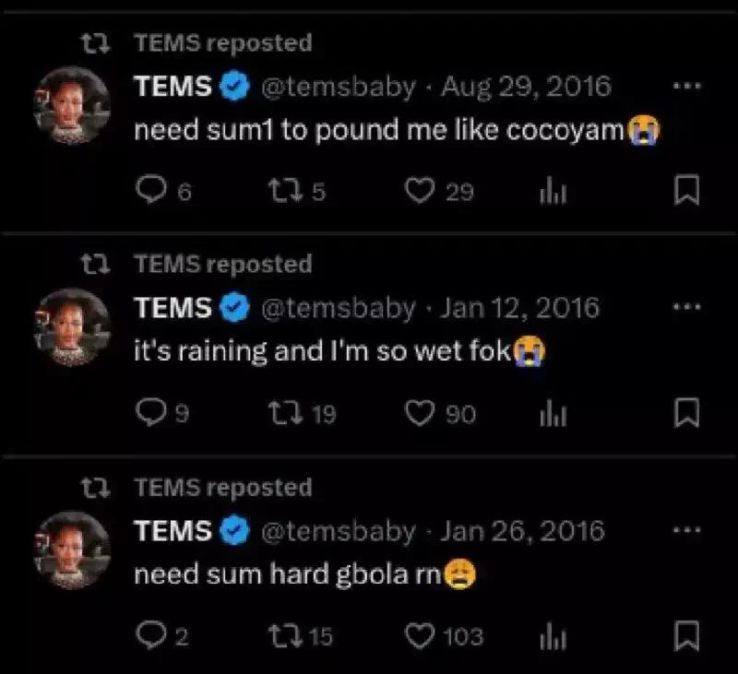View analytics for Jan 12 tweet
738x674 pixels.
click(552, 414)
